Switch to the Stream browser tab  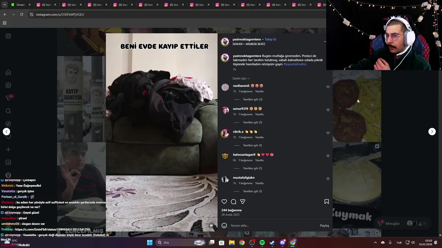tap(20, 5)
